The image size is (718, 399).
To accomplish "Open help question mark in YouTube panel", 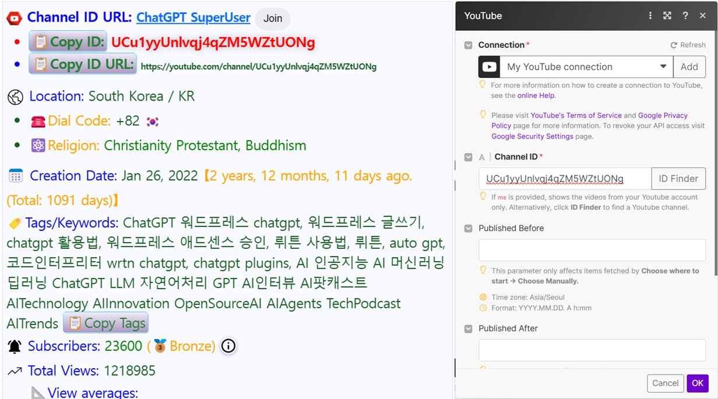I will click(685, 16).
